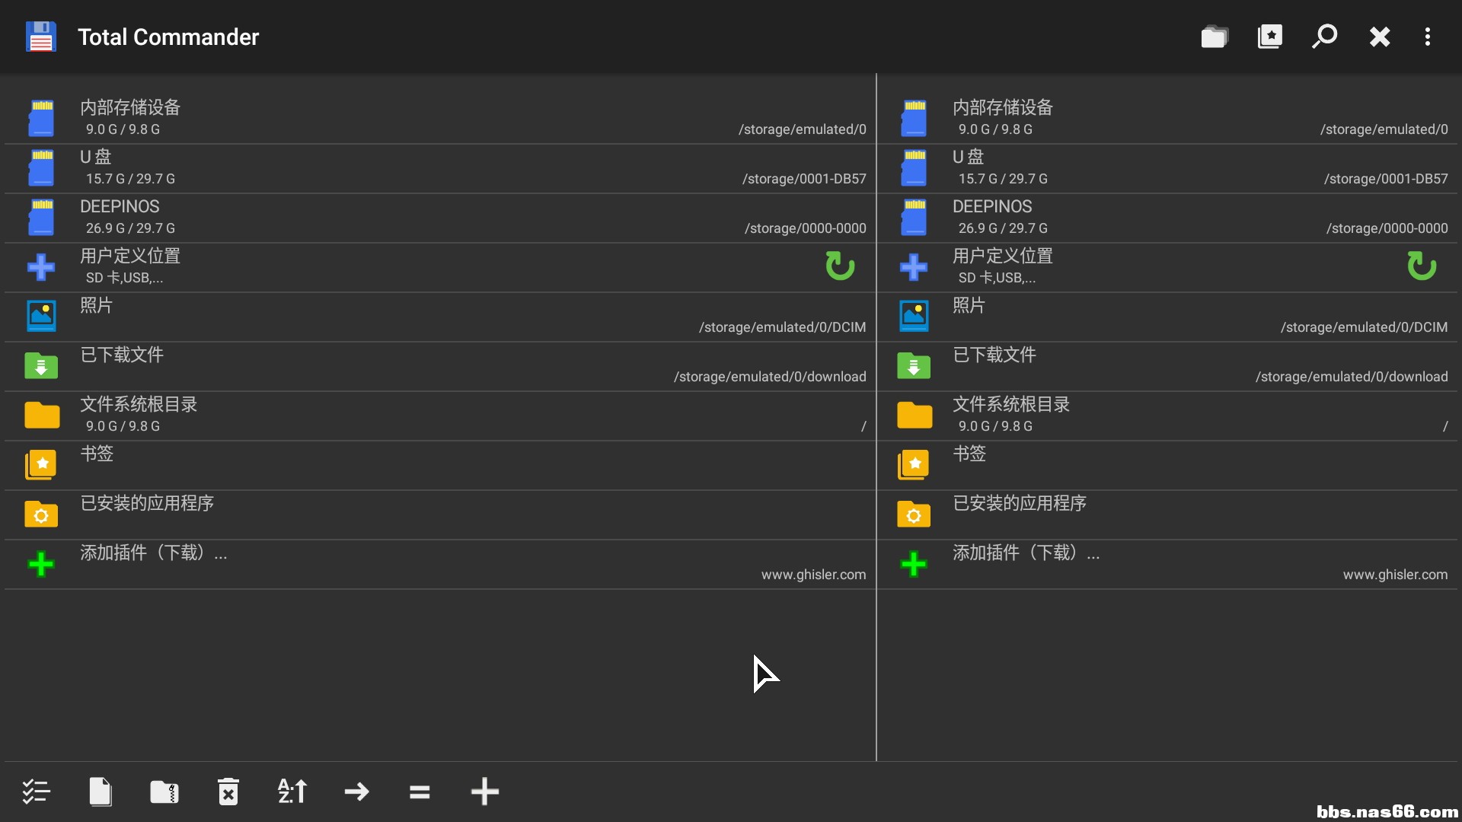Image resolution: width=1462 pixels, height=822 pixels.
Task: Click the copy/move file icon in bottom toolbar
Action: pos(101,792)
